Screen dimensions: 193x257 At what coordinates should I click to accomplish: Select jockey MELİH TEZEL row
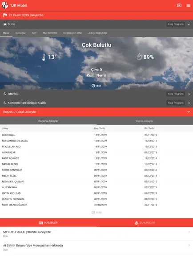96,176
